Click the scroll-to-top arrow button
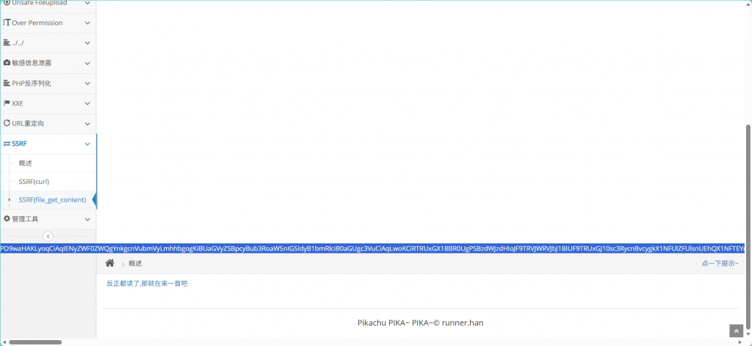This screenshot has width=752, height=346. point(736,331)
